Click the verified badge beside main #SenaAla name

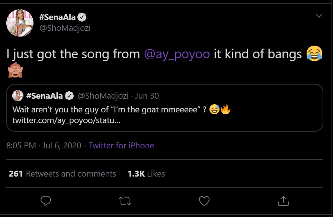click(x=82, y=17)
